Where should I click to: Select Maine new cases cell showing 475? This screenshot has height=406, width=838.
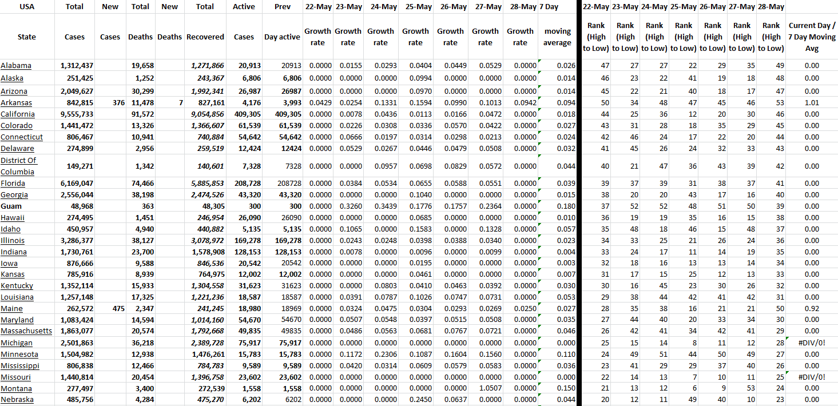(110, 309)
